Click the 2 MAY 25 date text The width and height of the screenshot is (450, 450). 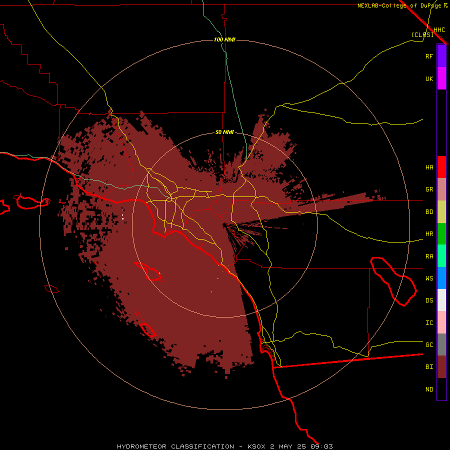point(288,446)
